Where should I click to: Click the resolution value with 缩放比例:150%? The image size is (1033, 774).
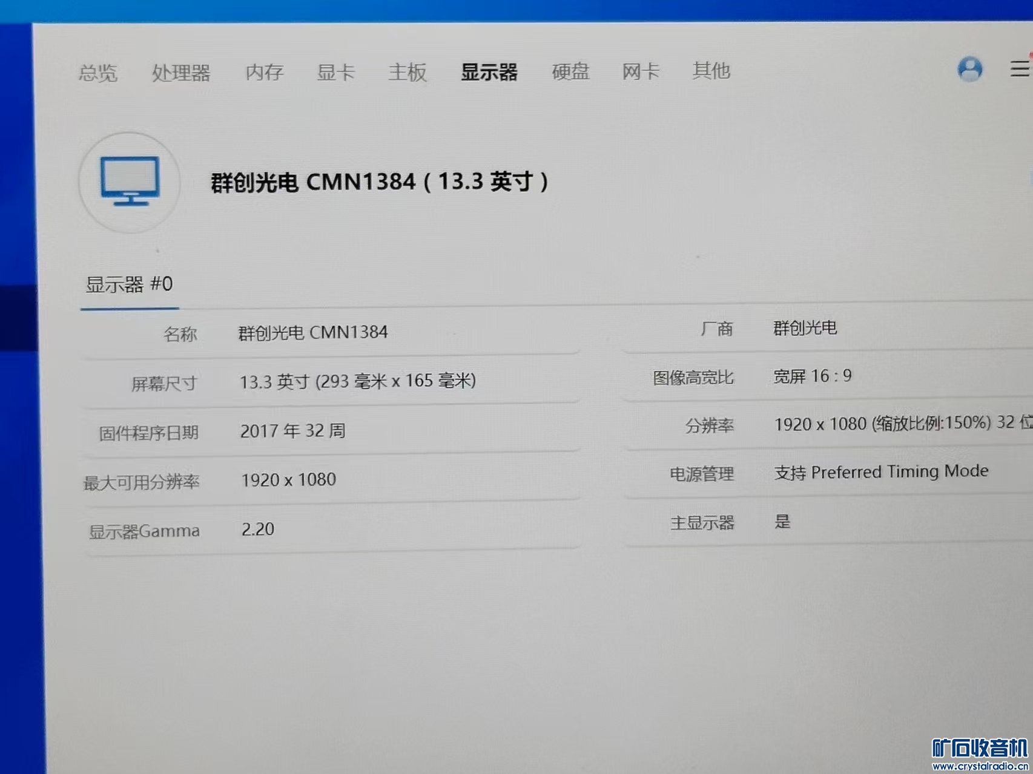[x=903, y=423]
